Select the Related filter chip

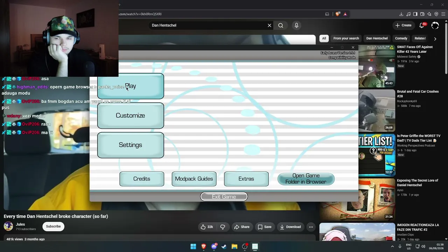(420, 38)
